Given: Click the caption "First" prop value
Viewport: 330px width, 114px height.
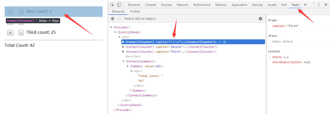Looking at the screenshot, I should point(293,26).
